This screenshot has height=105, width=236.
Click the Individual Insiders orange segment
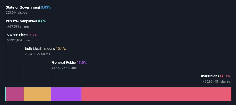click(x=37, y=94)
